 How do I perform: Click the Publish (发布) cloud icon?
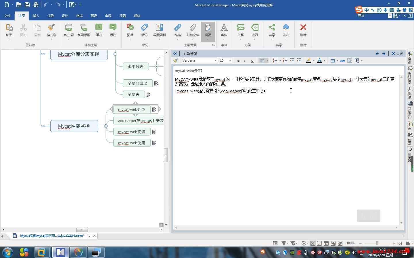click(286, 28)
